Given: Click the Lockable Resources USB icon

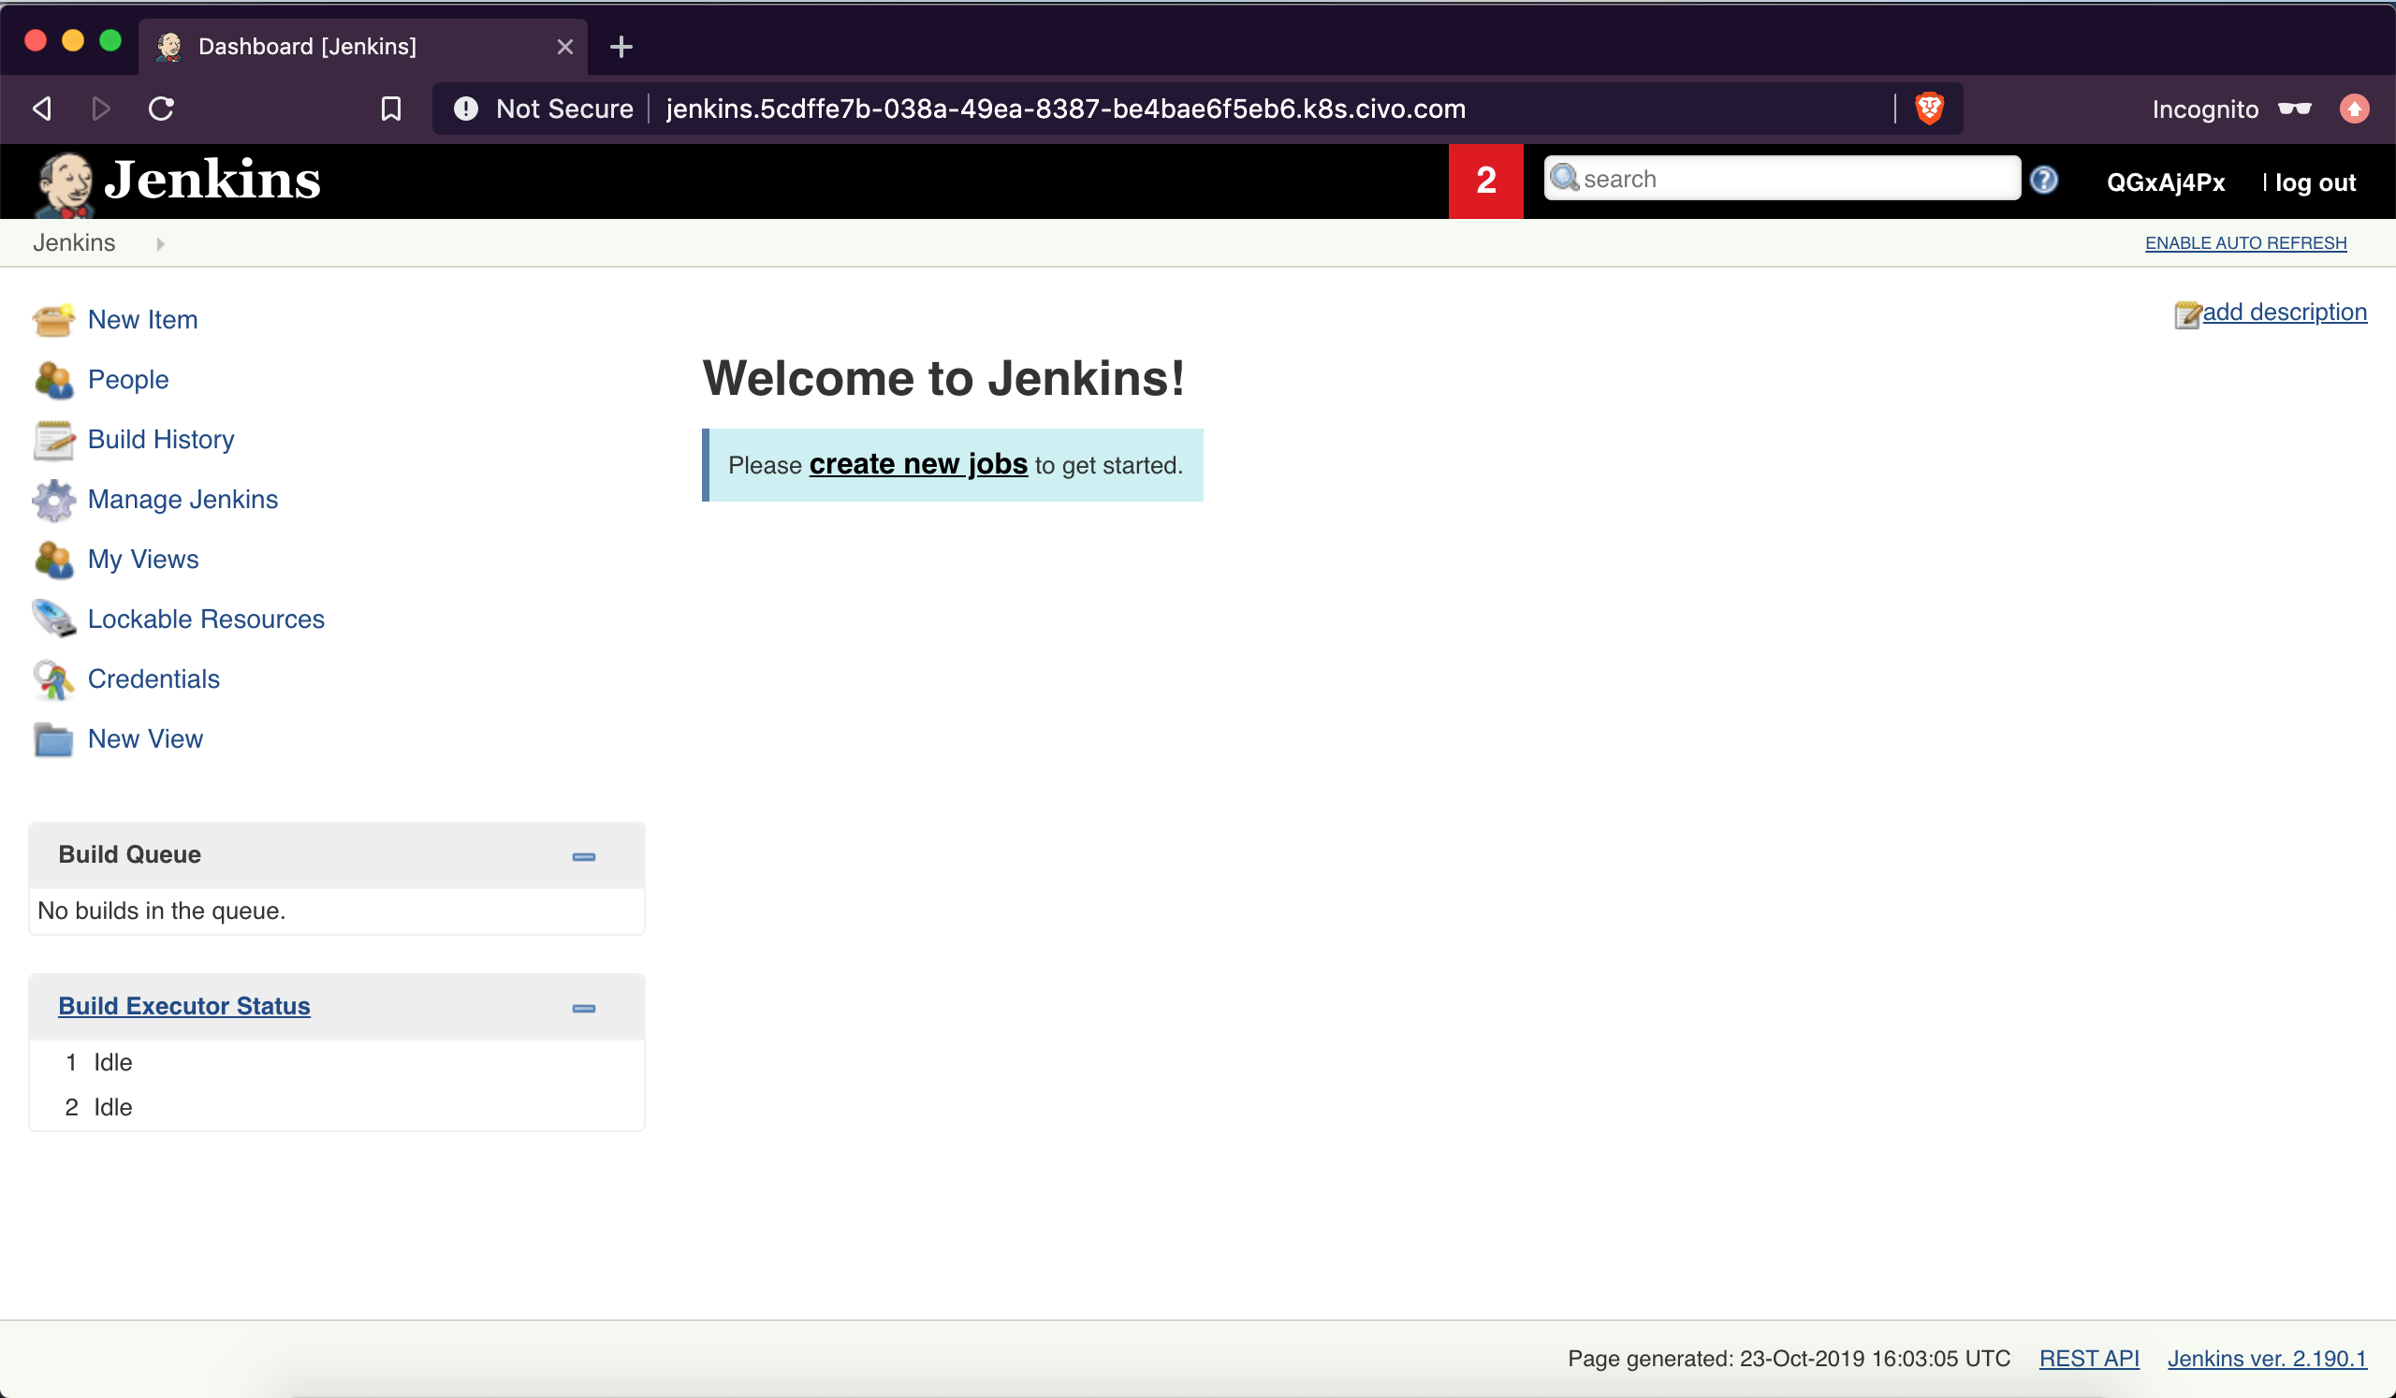Looking at the screenshot, I should tap(53, 619).
